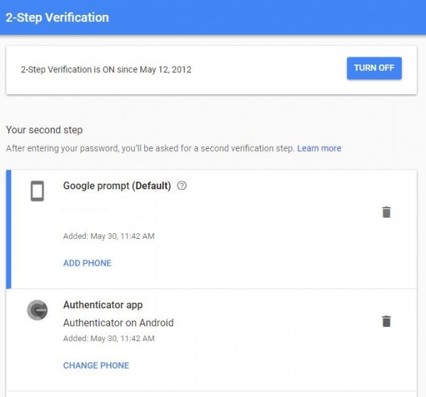Viewport: 426px width, 397px height.
Task: Select the Google prompt (Default) label
Action: coord(117,186)
